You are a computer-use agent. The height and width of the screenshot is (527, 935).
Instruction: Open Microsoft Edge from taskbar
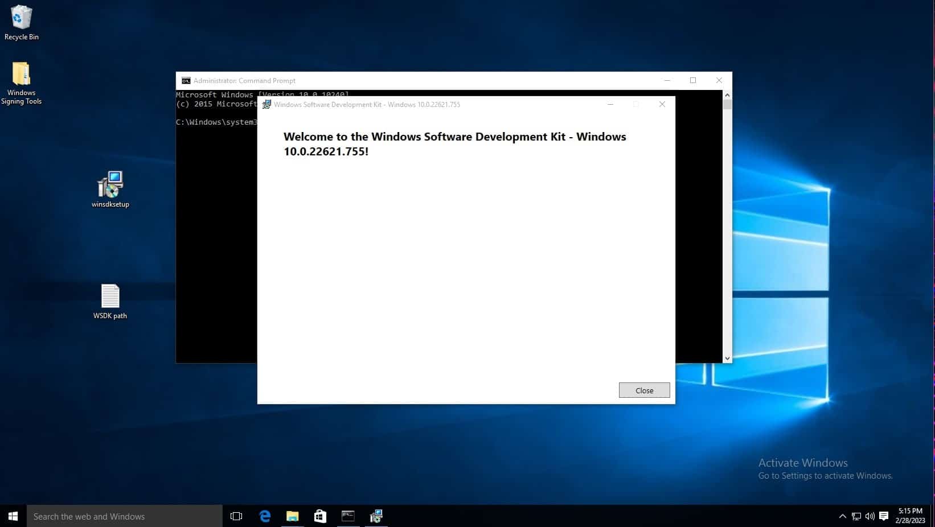coord(265,516)
